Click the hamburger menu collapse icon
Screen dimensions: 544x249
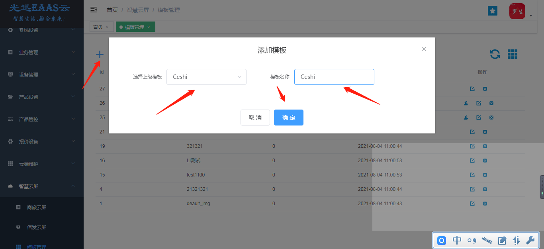click(94, 10)
